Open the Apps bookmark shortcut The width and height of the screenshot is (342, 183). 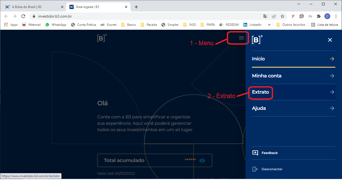pos(11,25)
